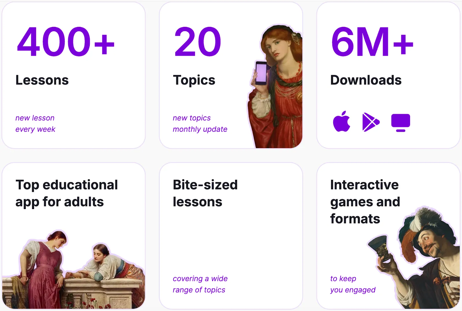Click the Downloads heading
Screen dimensions: 462x311
click(x=366, y=80)
